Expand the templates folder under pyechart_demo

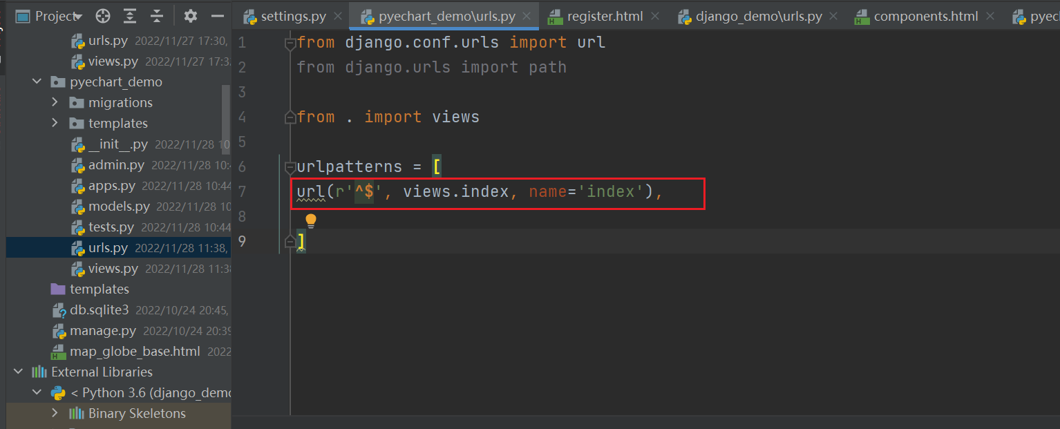tap(55, 123)
